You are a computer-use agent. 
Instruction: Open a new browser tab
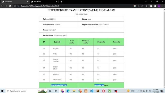point(61,2)
